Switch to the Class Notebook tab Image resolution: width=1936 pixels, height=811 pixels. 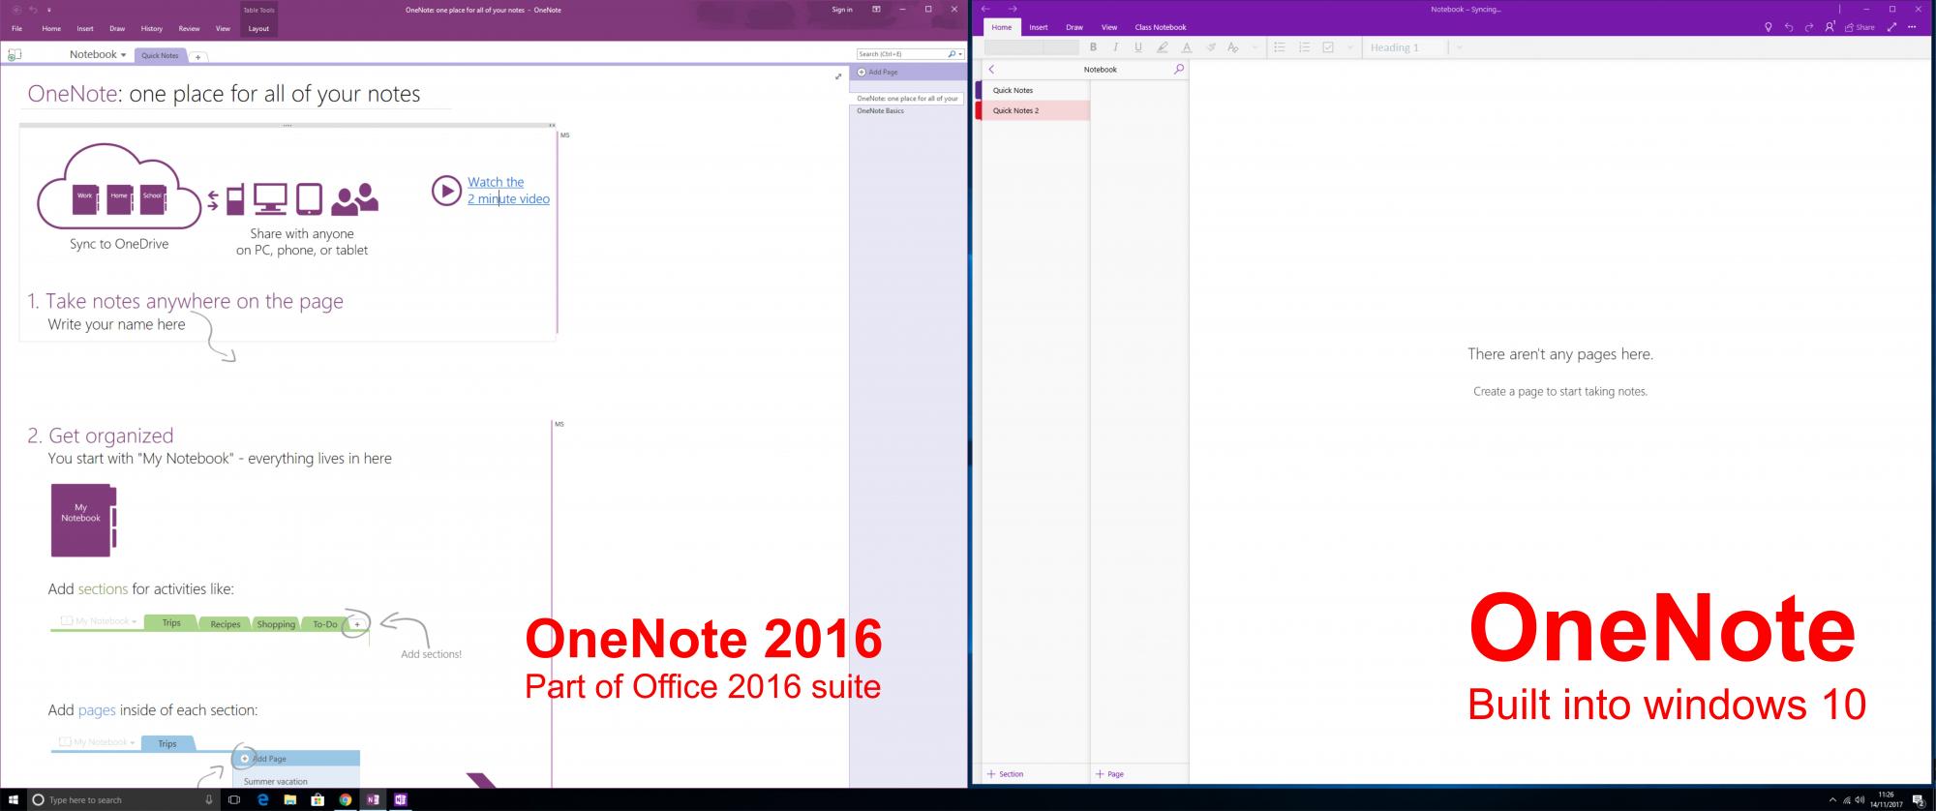pos(1160,27)
